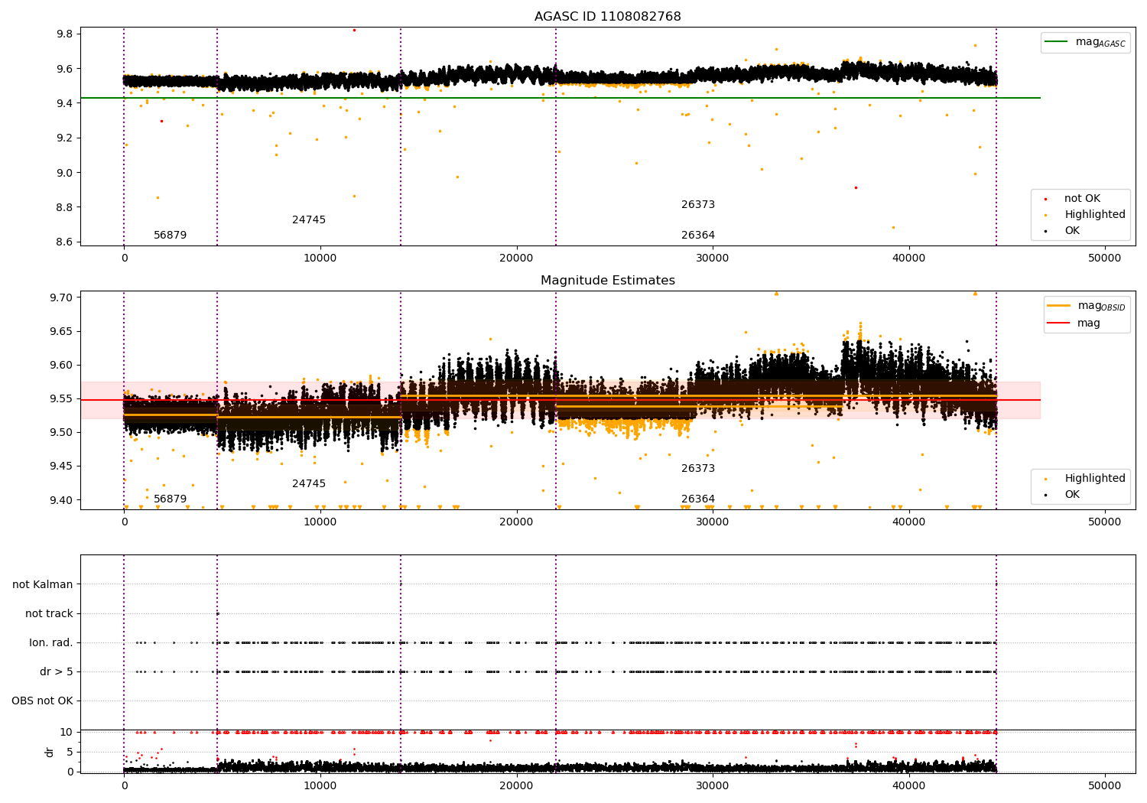Click x-tick 40000 under Magnitude Estimates plot
The image size is (1147, 803).
click(x=908, y=522)
